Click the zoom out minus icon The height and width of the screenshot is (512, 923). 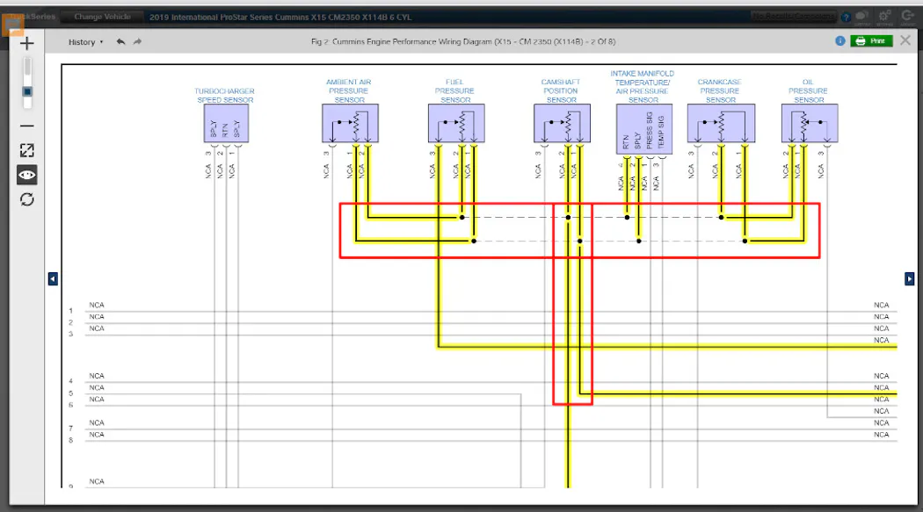click(x=27, y=126)
